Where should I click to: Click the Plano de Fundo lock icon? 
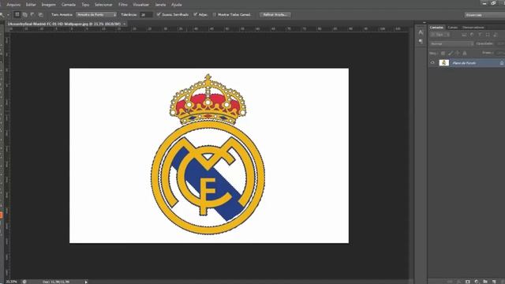click(x=502, y=63)
